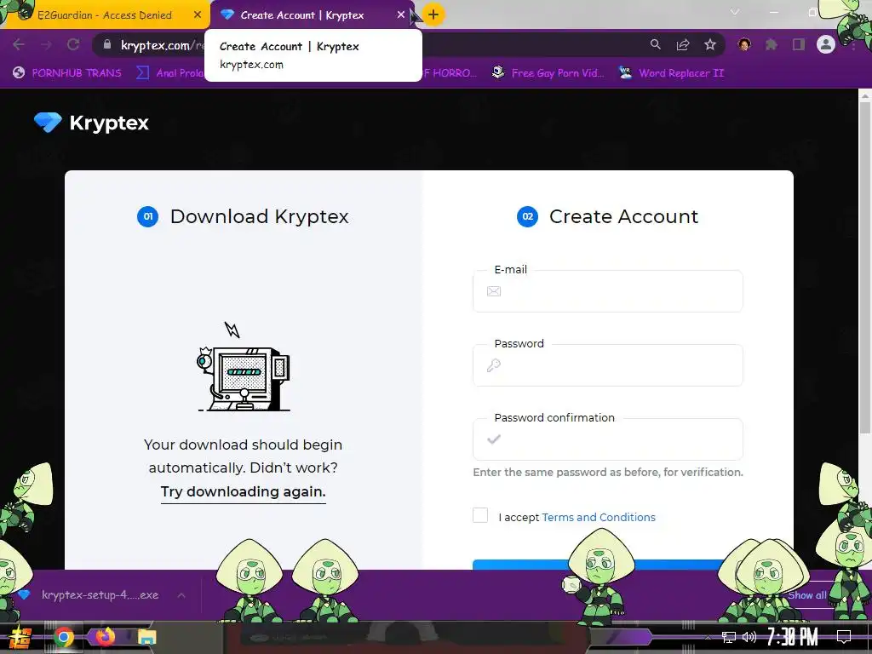Click the Kryptex logo
This screenshot has width=872, height=654.
tap(91, 123)
